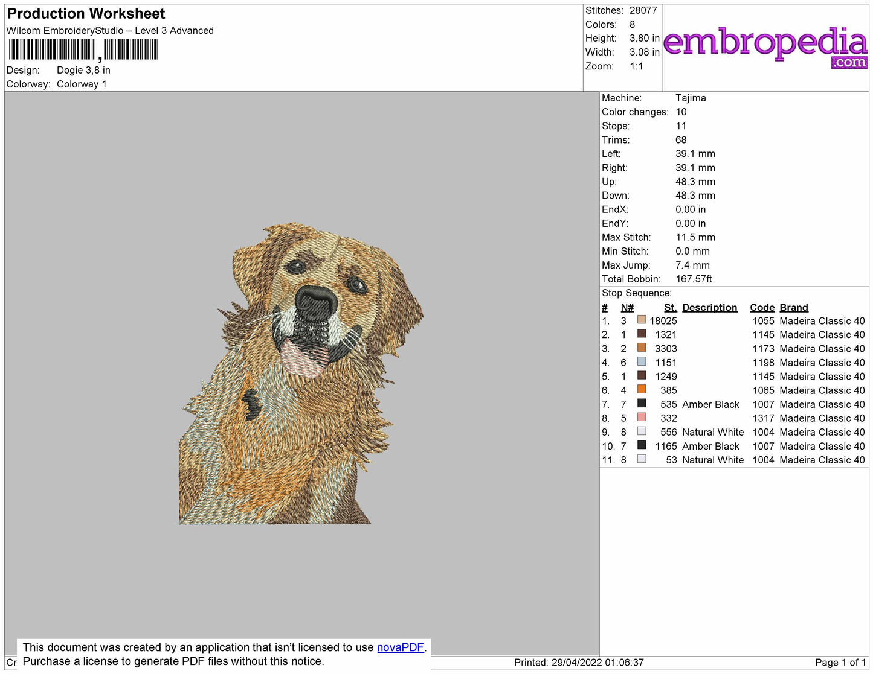Pick the light blue swatch for stop 4
The image size is (873, 674).
point(642,361)
